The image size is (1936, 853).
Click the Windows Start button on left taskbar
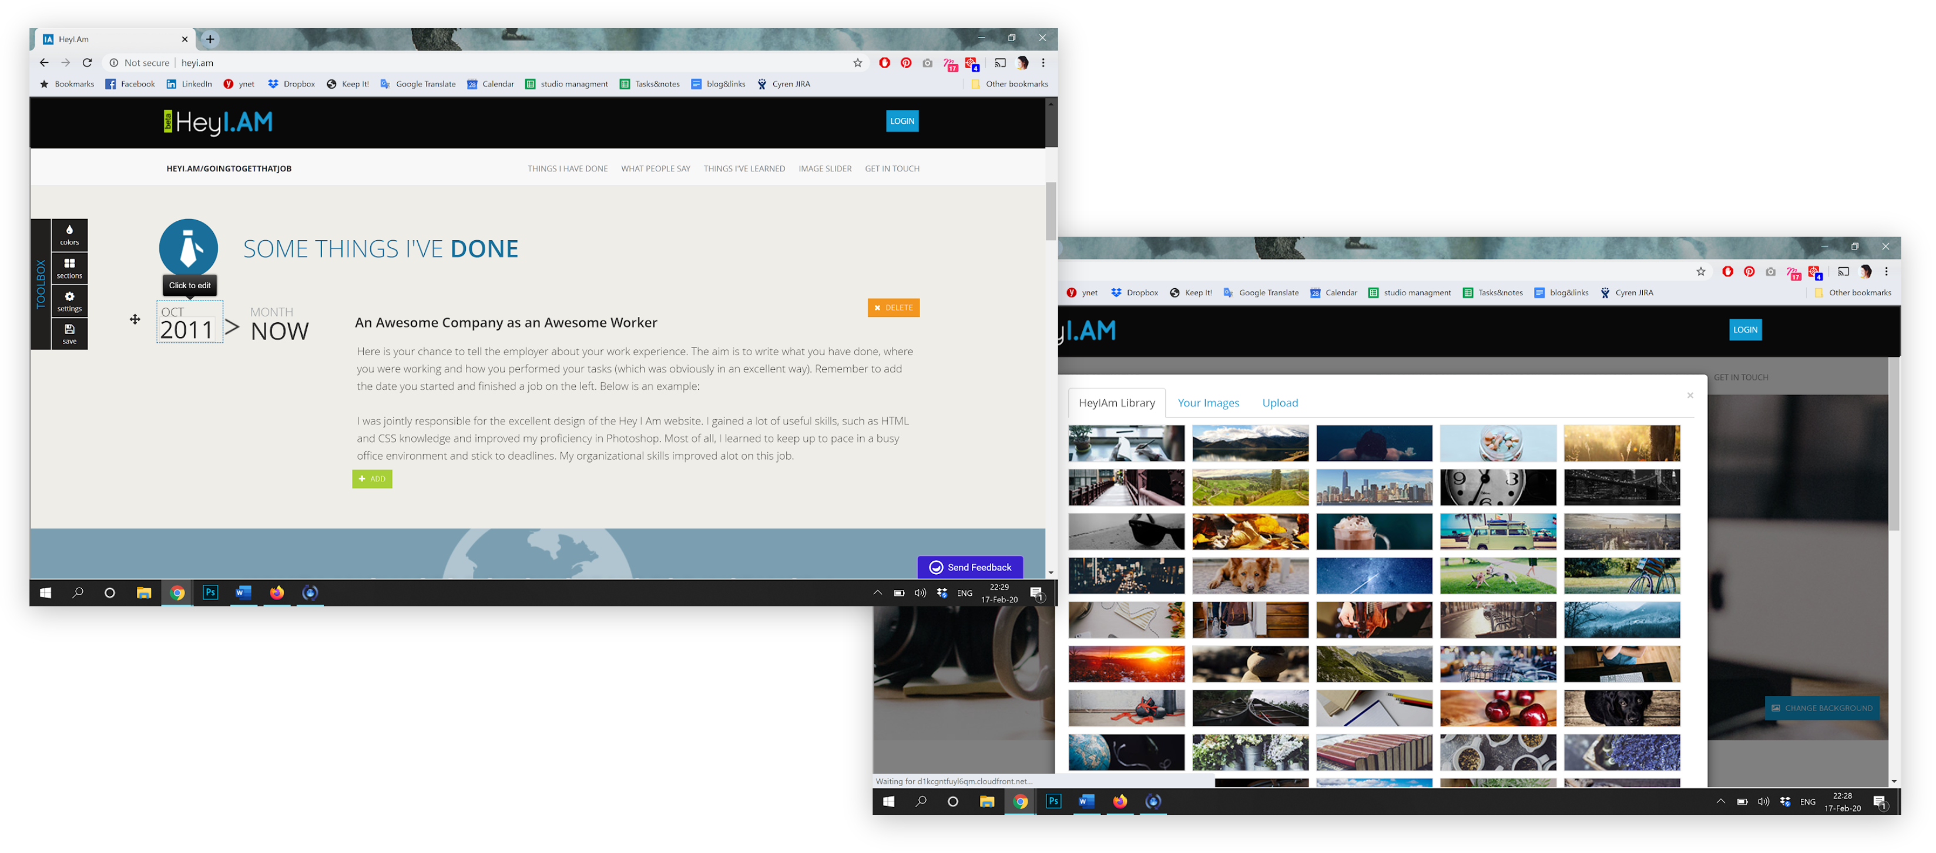point(45,592)
